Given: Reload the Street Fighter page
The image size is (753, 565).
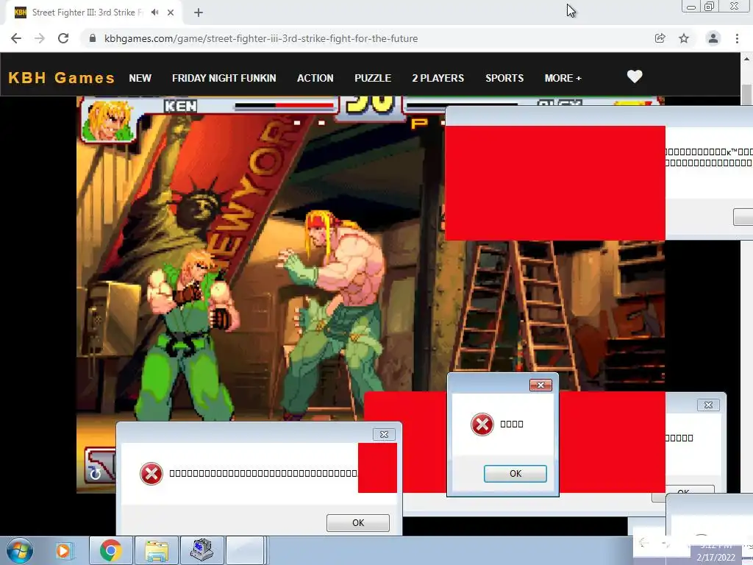Looking at the screenshot, I should [x=63, y=38].
